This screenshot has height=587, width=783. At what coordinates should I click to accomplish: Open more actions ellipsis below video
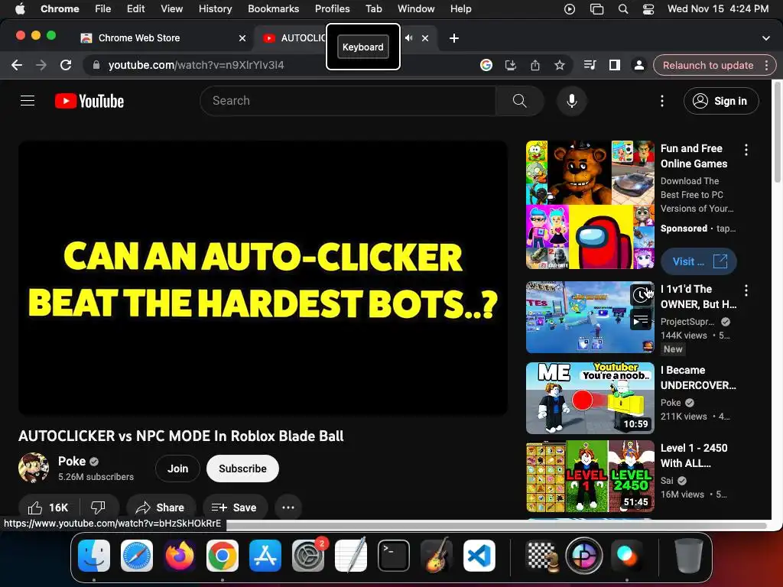pyautogui.click(x=288, y=508)
